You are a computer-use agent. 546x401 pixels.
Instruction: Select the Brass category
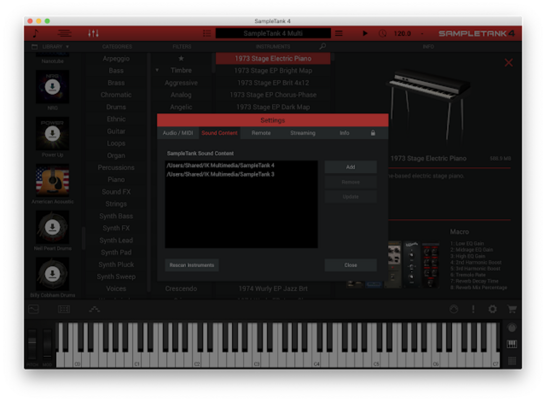point(116,83)
